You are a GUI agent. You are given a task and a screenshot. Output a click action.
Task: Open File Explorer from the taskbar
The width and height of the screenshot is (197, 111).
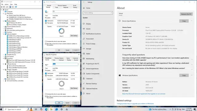click(51, 109)
